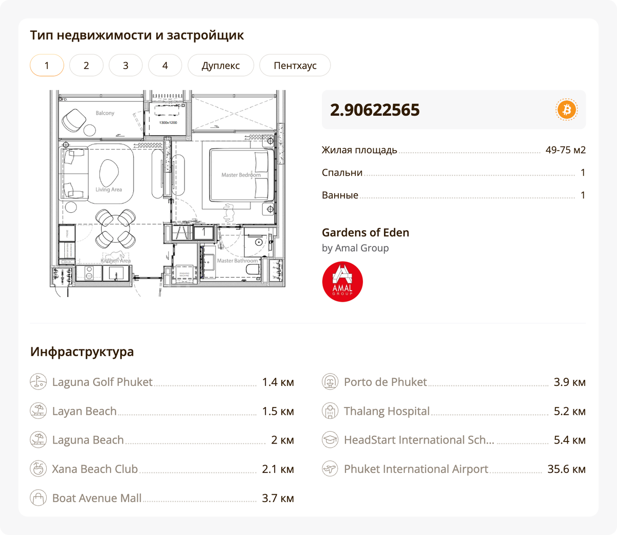Click the Спальни label
The image size is (617, 535).
point(342,173)
